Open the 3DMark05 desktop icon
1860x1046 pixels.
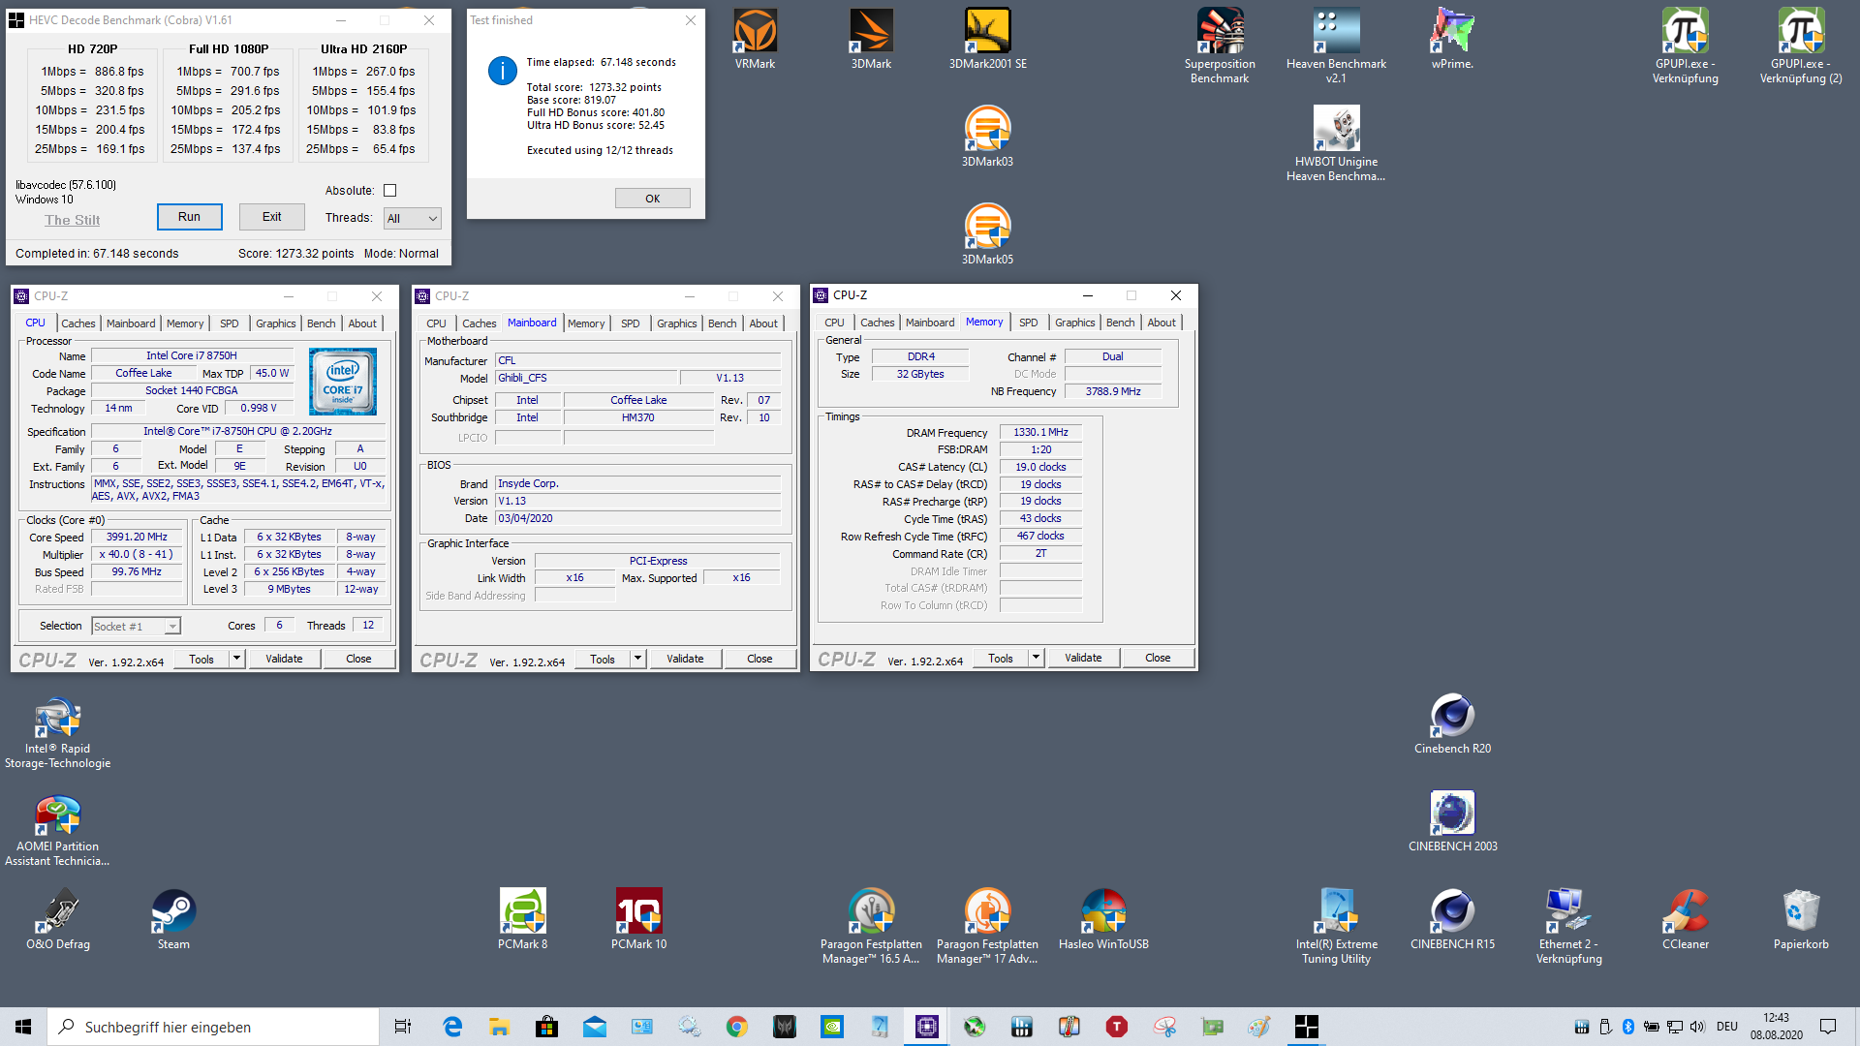[x=987, y=234]
